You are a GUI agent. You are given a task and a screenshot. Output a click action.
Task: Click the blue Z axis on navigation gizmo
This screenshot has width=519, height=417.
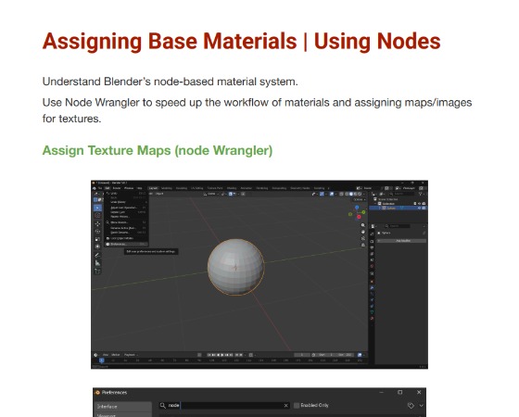pos(357,208)
